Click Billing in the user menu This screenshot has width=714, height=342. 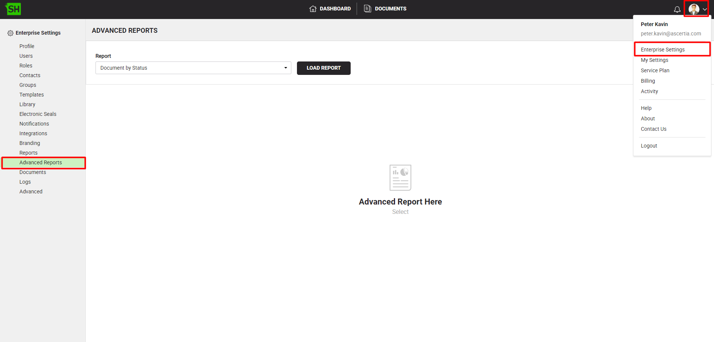point(648,81)
